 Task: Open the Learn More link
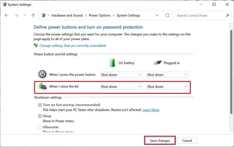151,110
